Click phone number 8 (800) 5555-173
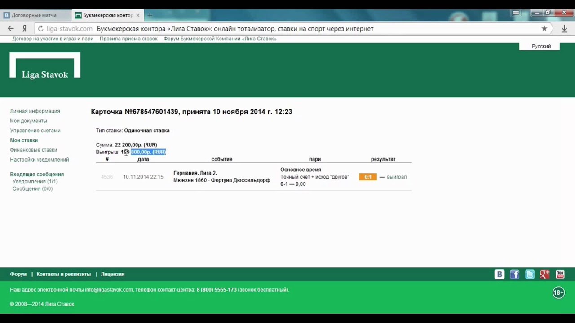Screen dimensions: 575x323 [x=217, y=290]
